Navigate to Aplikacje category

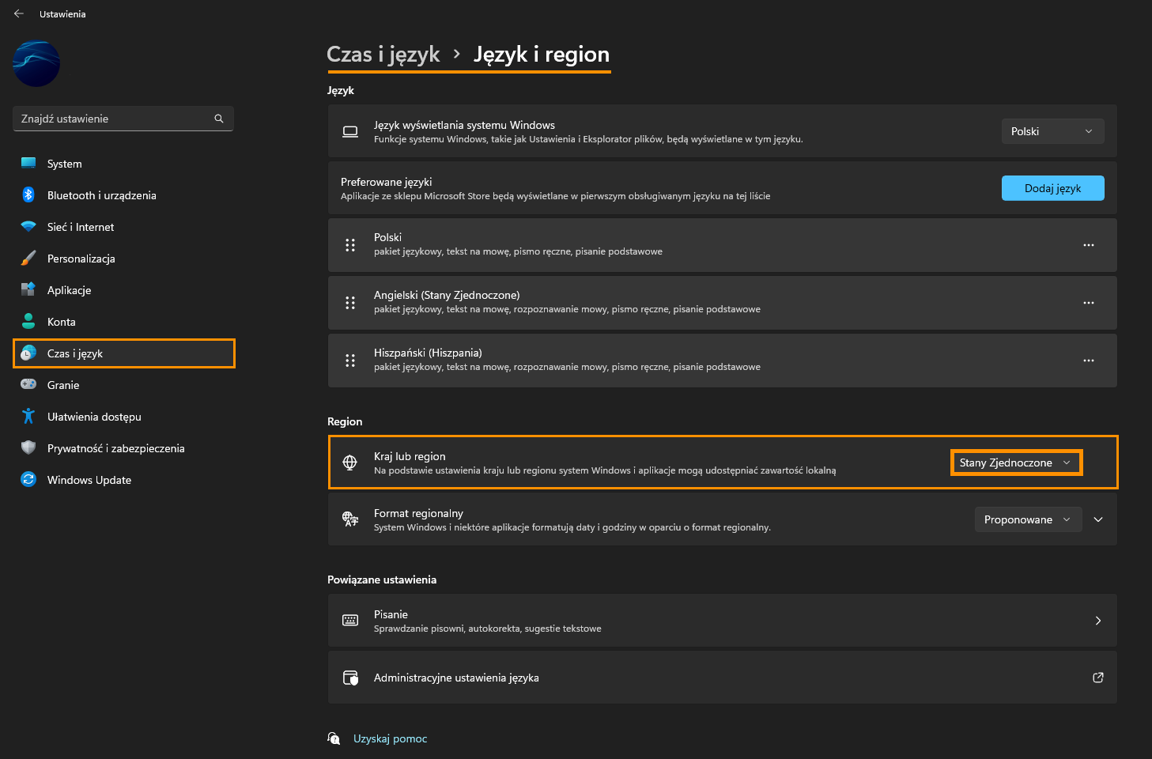tap(123, 290)
